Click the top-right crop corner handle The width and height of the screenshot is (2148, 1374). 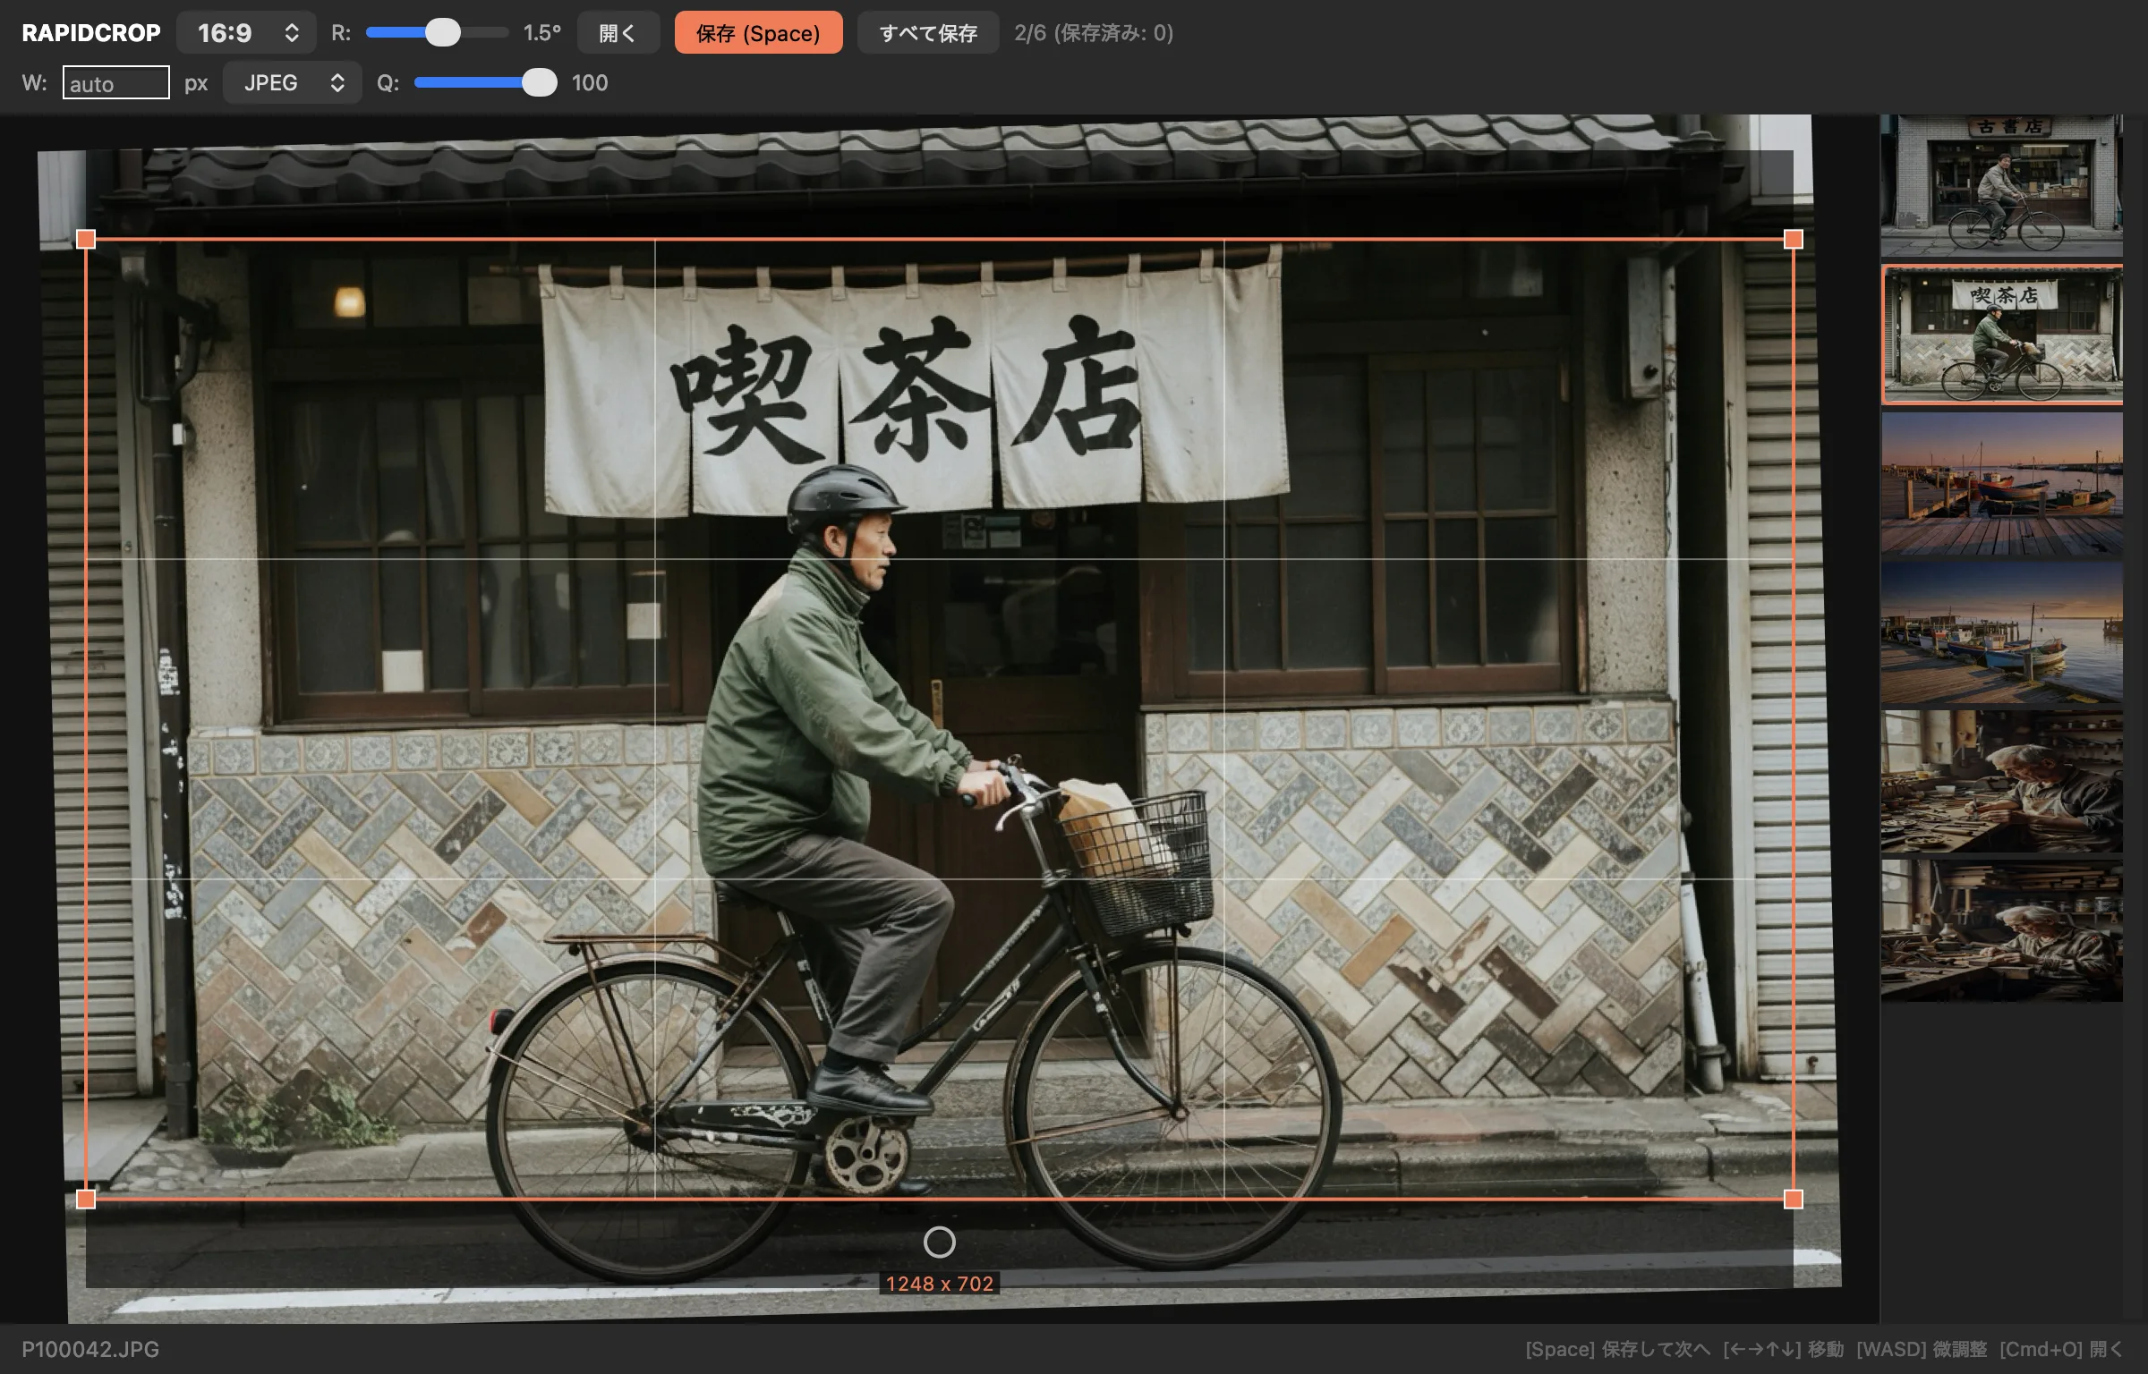pos(1794,239)
